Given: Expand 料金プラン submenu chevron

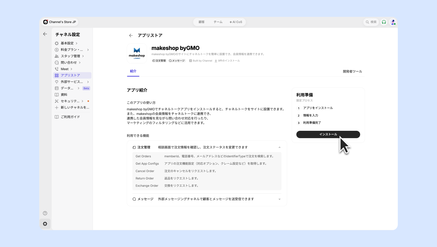Looking at the screenshot, I should pos(88,50).
